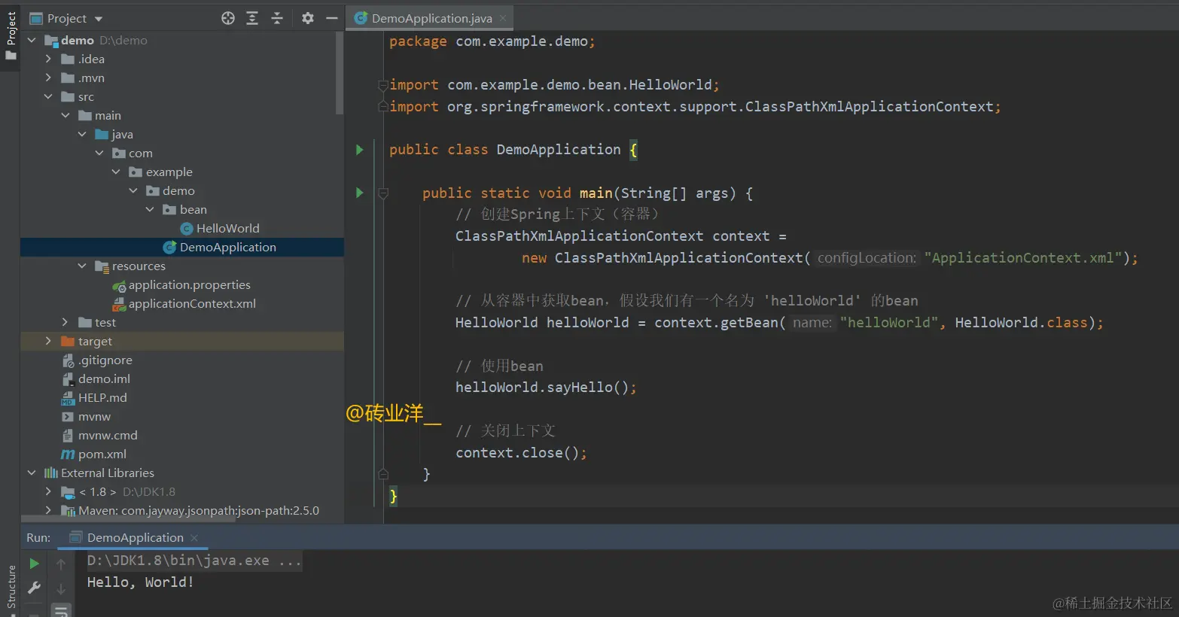Image resolution: width=1179 pixels, height=617 pixels.
Task: Click the up arrow in Run console toolbar
Action: (x=61, y=564)
